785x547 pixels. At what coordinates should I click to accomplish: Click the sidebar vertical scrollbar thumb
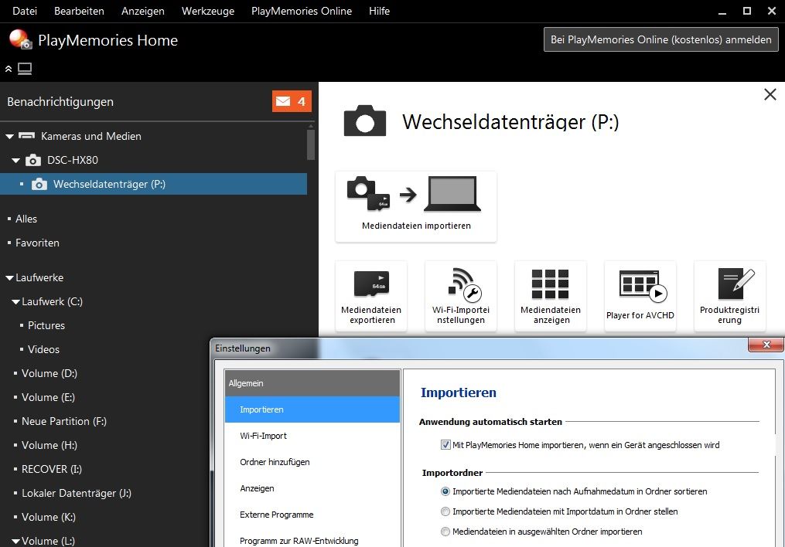[x=311, y=144]
